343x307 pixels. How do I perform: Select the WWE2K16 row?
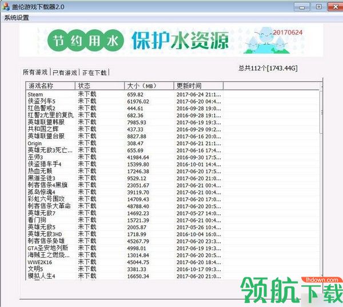pos(173,262)
